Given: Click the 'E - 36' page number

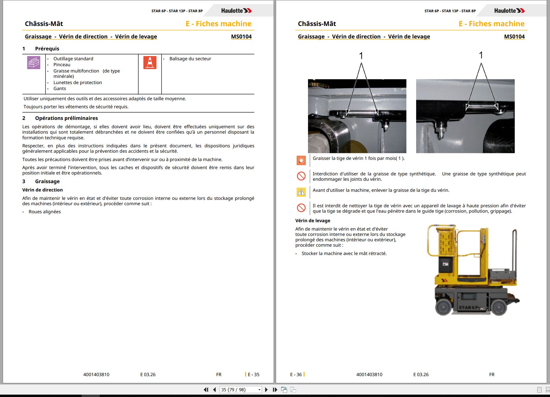Looking at the screenshot, I should coord(296,374).
